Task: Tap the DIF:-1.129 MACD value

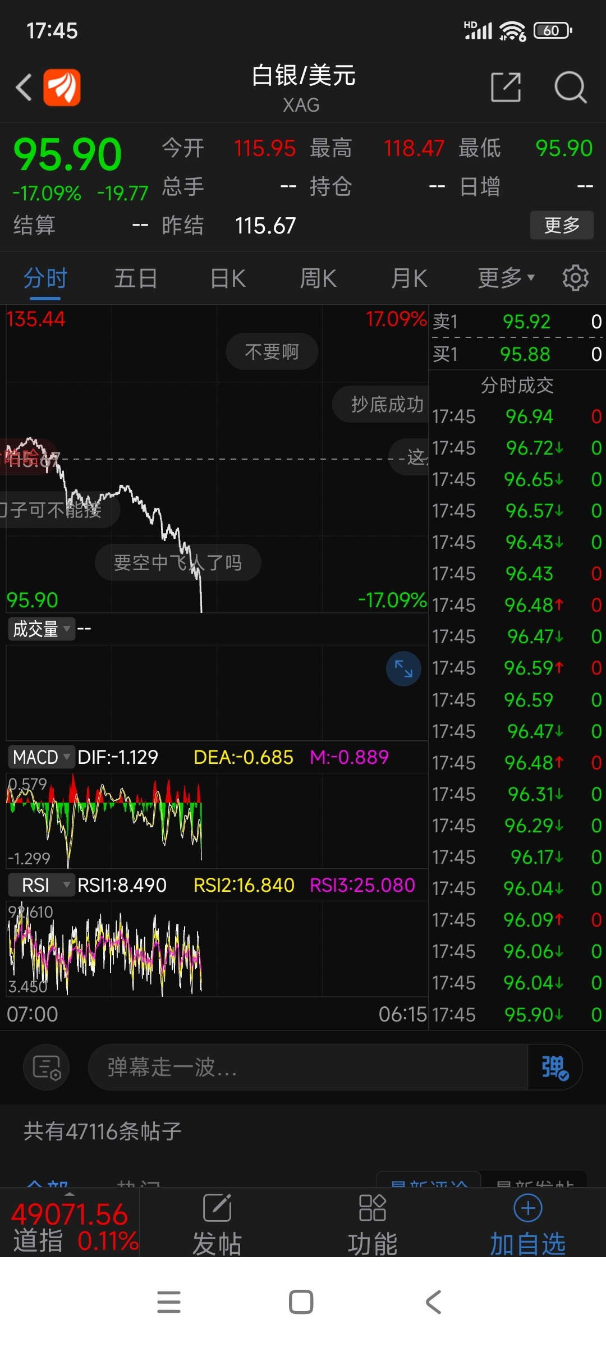Action: point(118,757)
